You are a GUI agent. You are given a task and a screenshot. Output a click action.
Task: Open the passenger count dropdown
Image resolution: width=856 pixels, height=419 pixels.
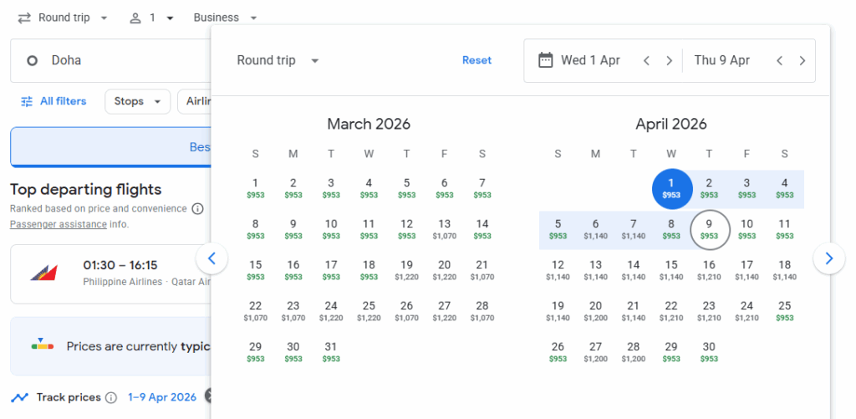tap(151, 18)
